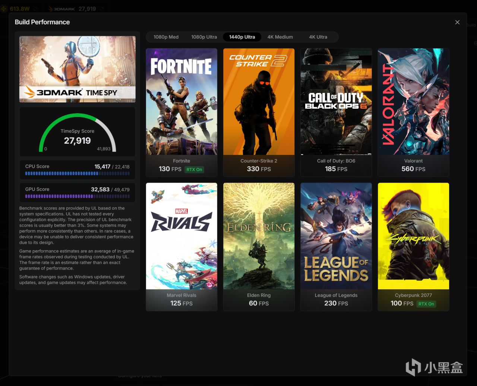Click the gauge maximum value 41,893
The width and height of the screenshot is (477, 386).
[104, 149]
